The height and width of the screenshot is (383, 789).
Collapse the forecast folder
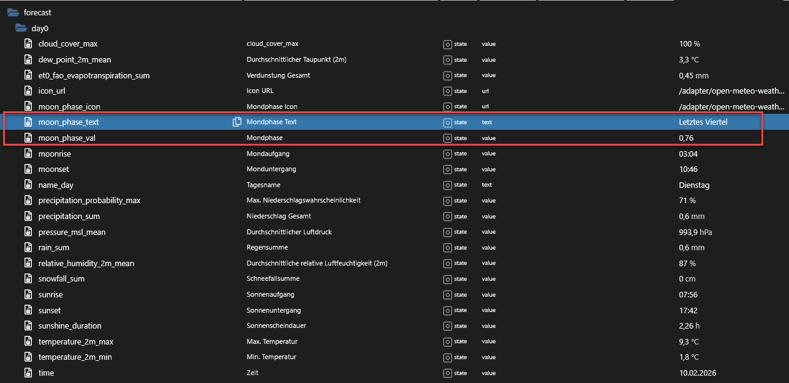(x=13, y=12)
